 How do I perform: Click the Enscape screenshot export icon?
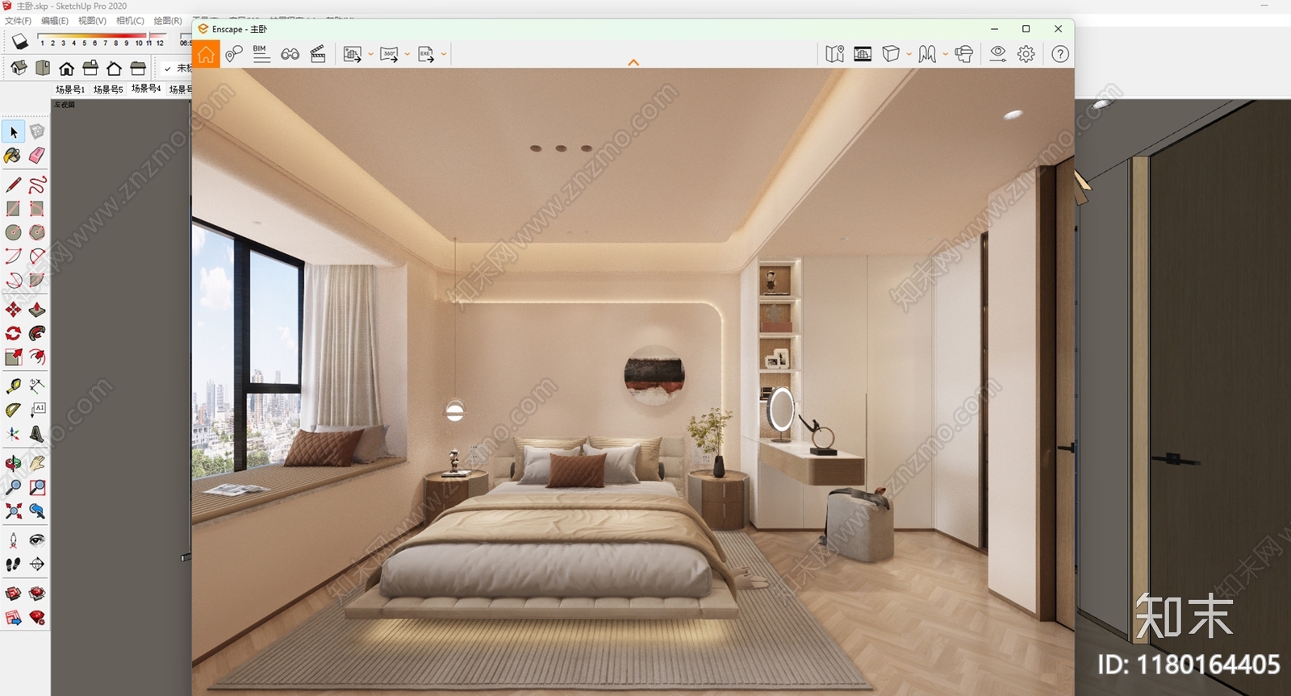pos(353,54)
